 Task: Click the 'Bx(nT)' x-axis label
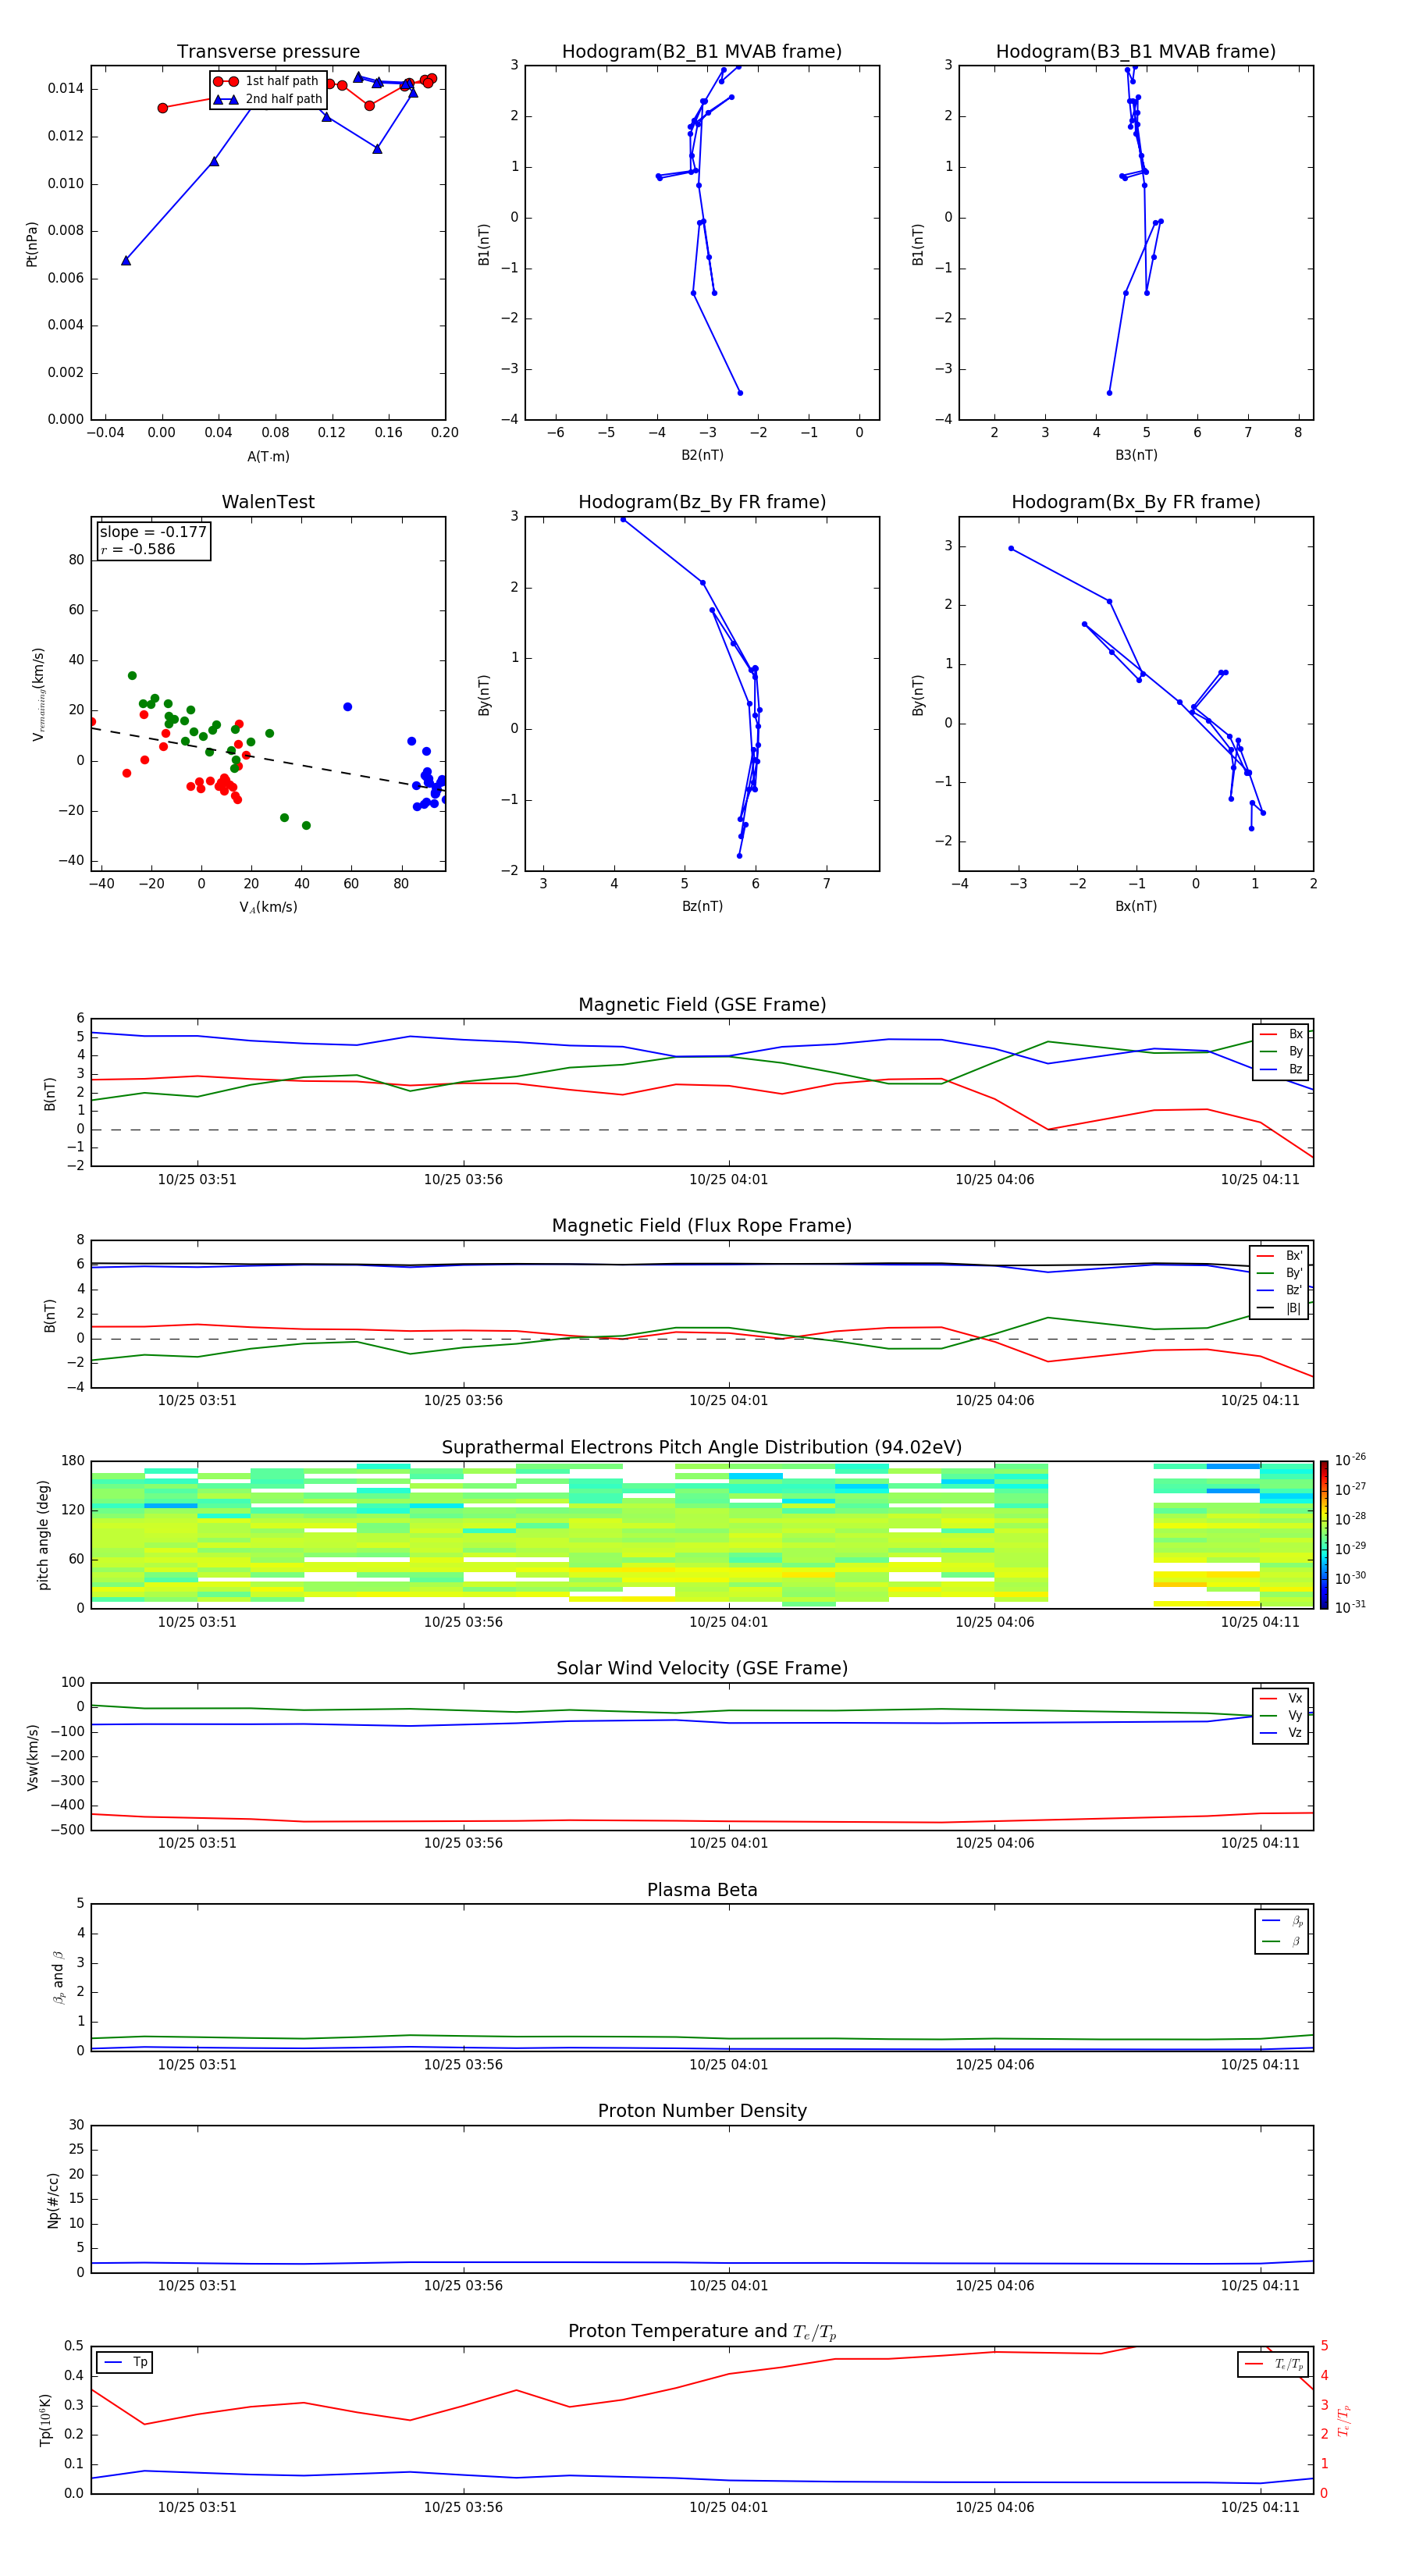tap(1136, 906)
